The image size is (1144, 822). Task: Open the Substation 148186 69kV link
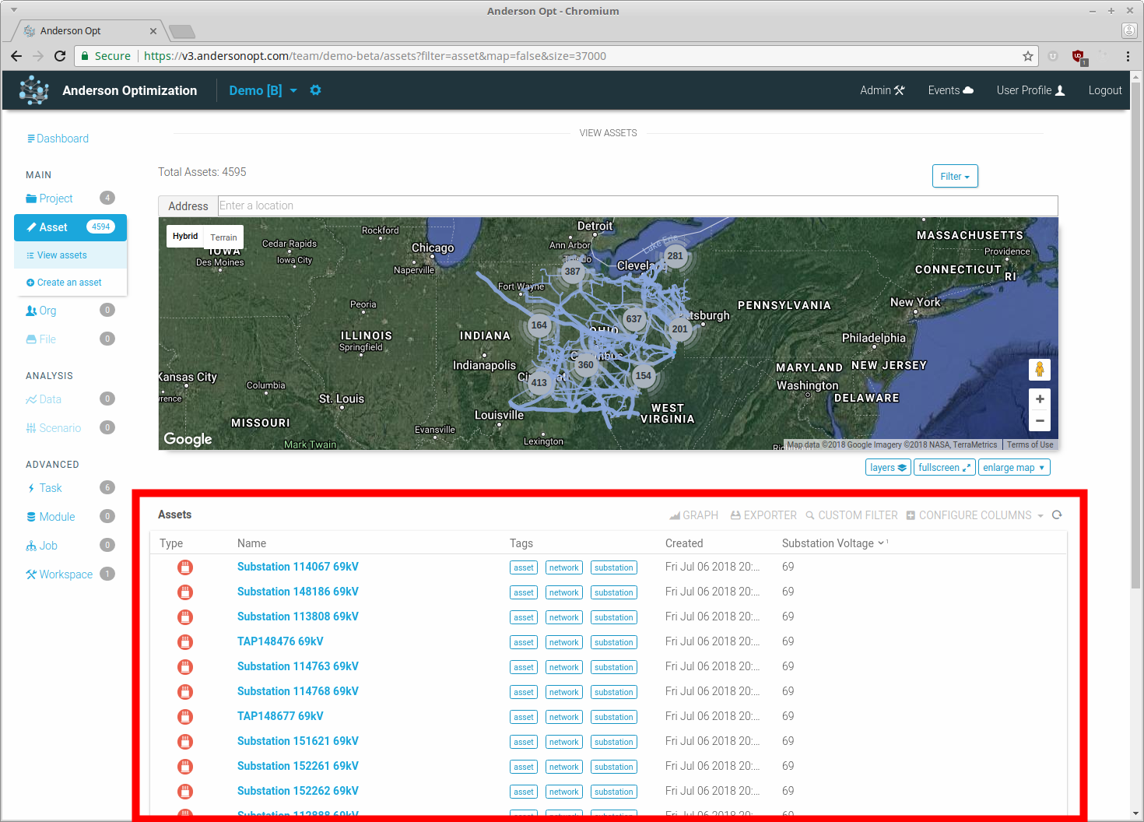[x=297, y=592]
